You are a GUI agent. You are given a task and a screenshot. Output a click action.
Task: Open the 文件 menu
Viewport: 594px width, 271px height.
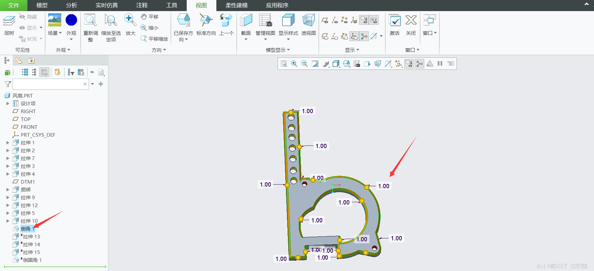pos(13,5)
